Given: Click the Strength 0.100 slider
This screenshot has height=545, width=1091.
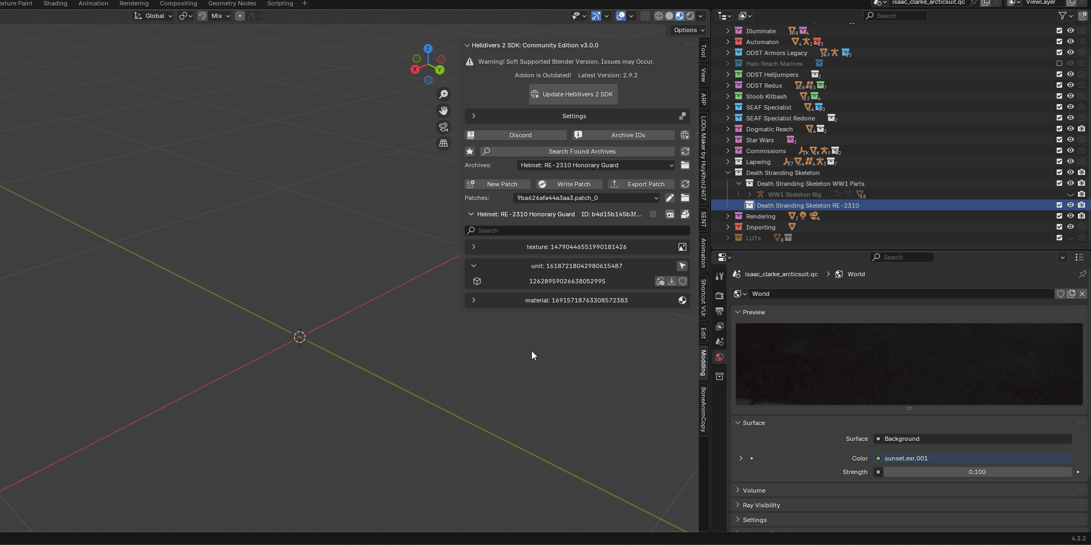Looking at the screenshot, I should pos(976,472).
